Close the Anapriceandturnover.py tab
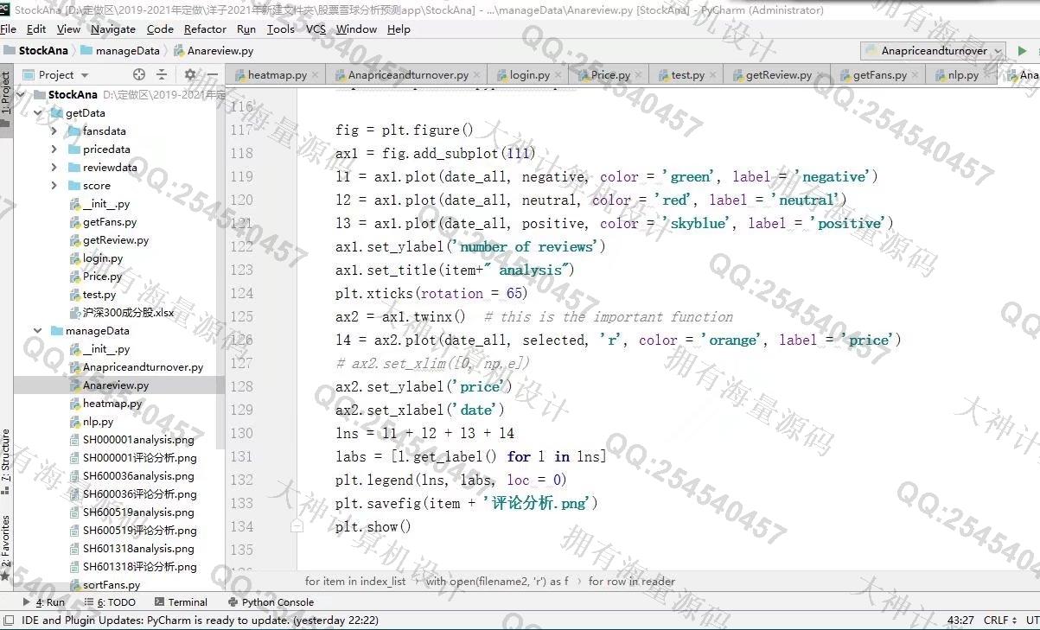This screenshot has width=1040, height=630. coord(478,75)
